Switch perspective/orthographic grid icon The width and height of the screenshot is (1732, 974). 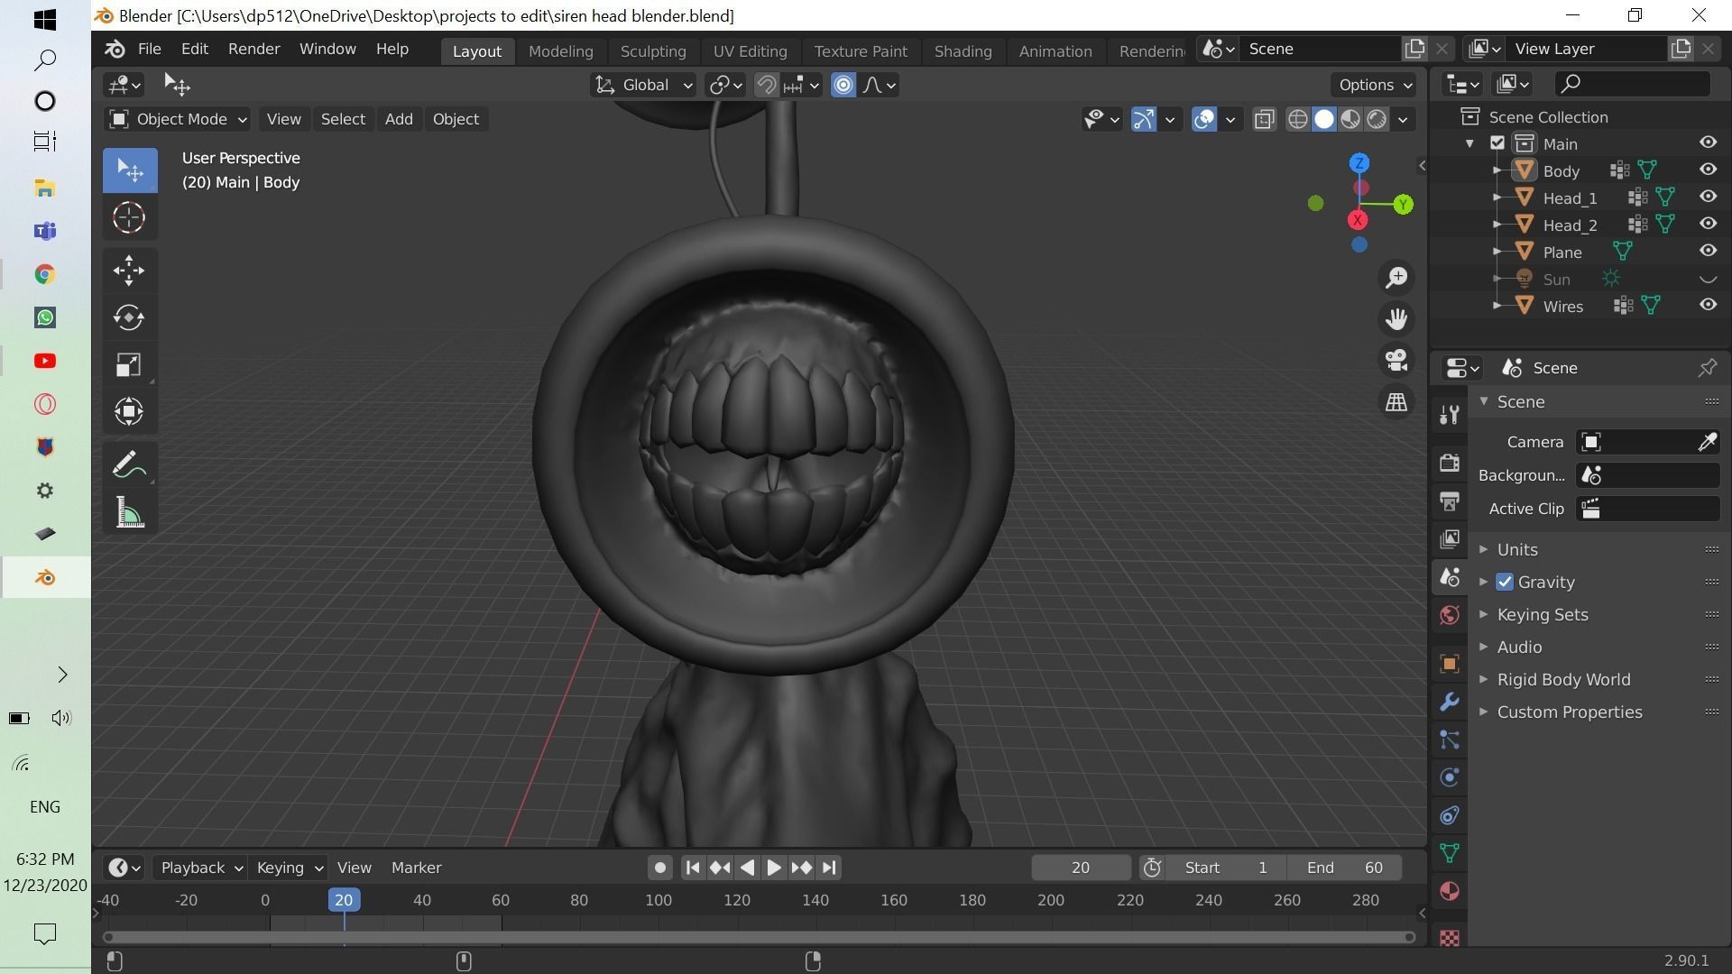coord(1396,401)
